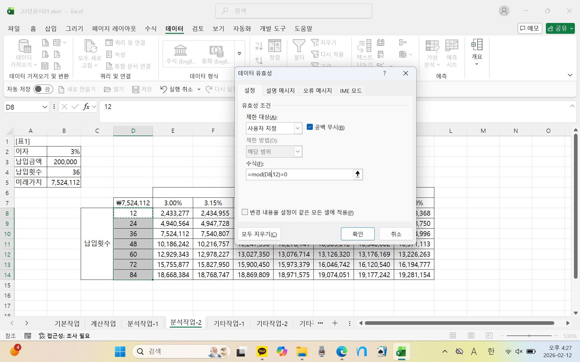580x362 pixels.
Task: Click the Forecast Sheet (예측 시트) icon
Action: pyautogui.click(x=452, y=46)
